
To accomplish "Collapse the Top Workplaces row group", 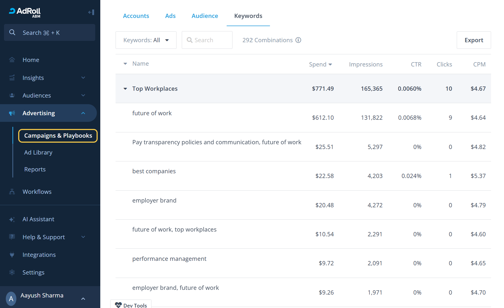I will [125, 89].
